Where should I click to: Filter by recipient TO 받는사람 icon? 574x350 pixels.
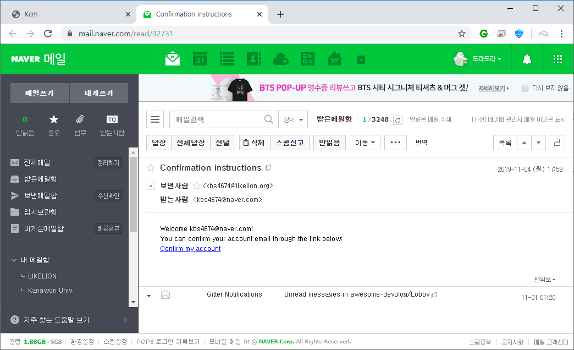(112, 125)
